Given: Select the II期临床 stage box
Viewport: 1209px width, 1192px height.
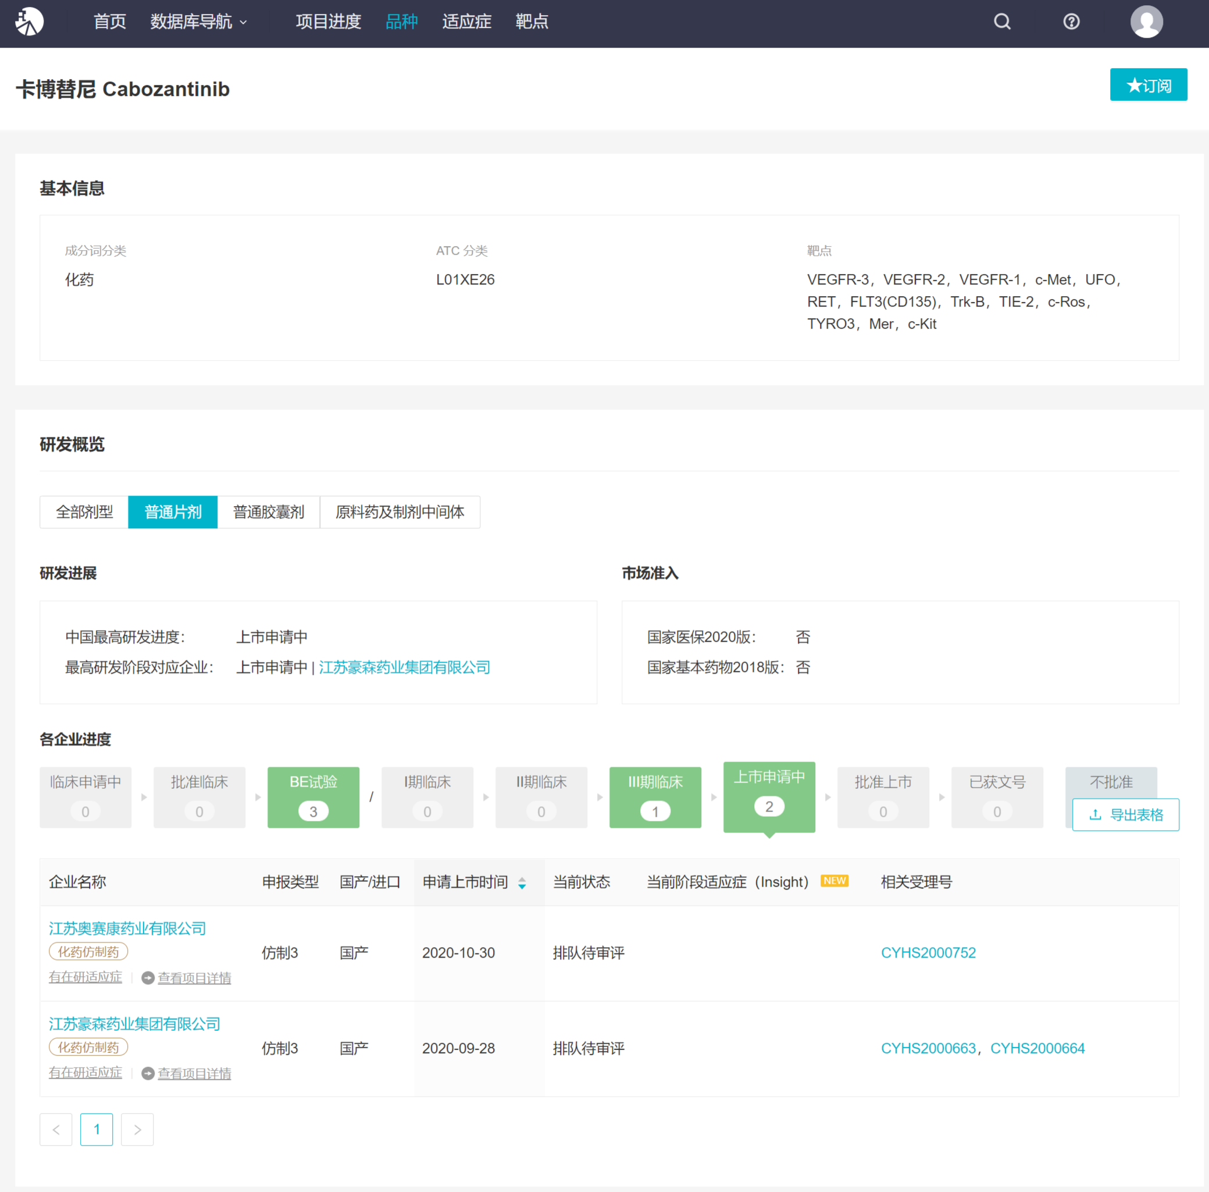Looking at the screenshot, I should [541, 798].
